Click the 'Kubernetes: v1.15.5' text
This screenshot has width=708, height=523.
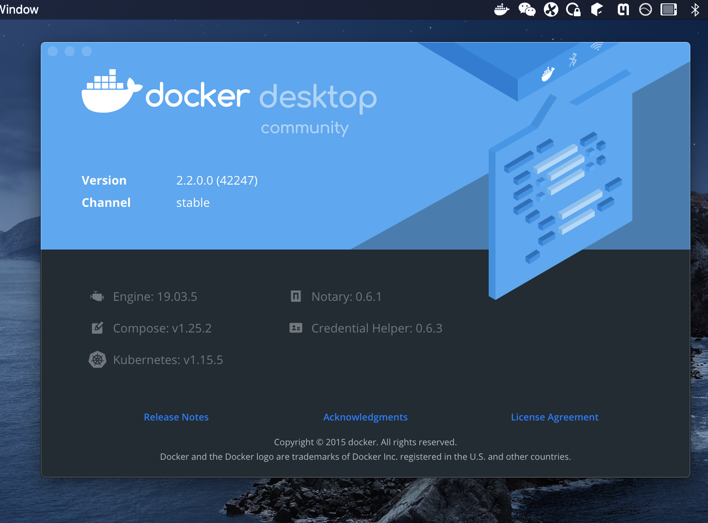click(168, 360)
